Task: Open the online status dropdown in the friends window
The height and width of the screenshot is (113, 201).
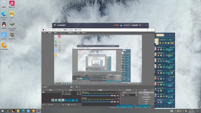Action: [172, 40]
